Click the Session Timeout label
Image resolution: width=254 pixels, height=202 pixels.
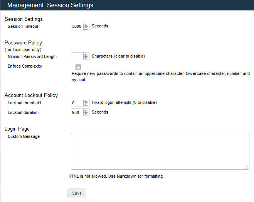pyautogui.click(x=23, y=27)
